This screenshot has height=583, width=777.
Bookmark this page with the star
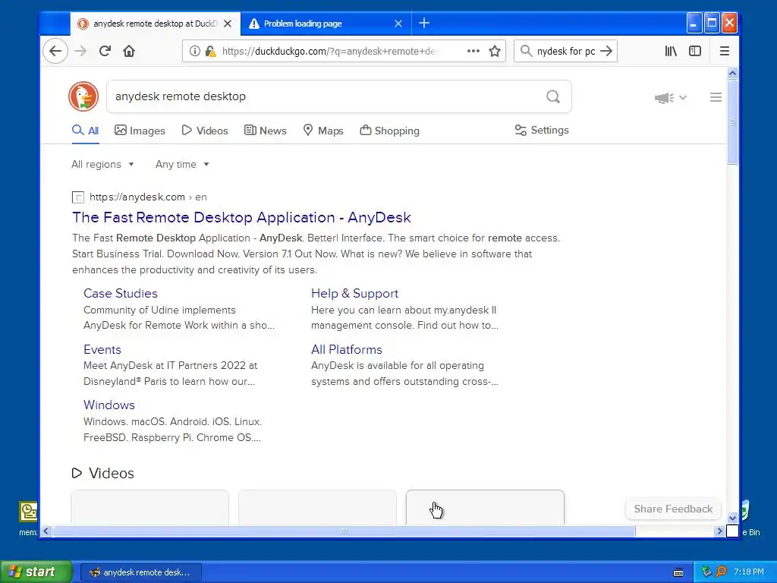(495, 51)
